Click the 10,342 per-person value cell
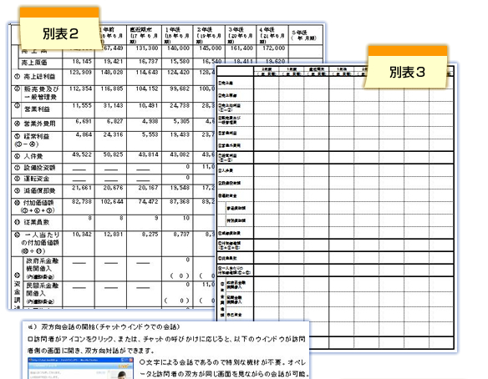Screen dimensions: 488x379 [82, 234]
